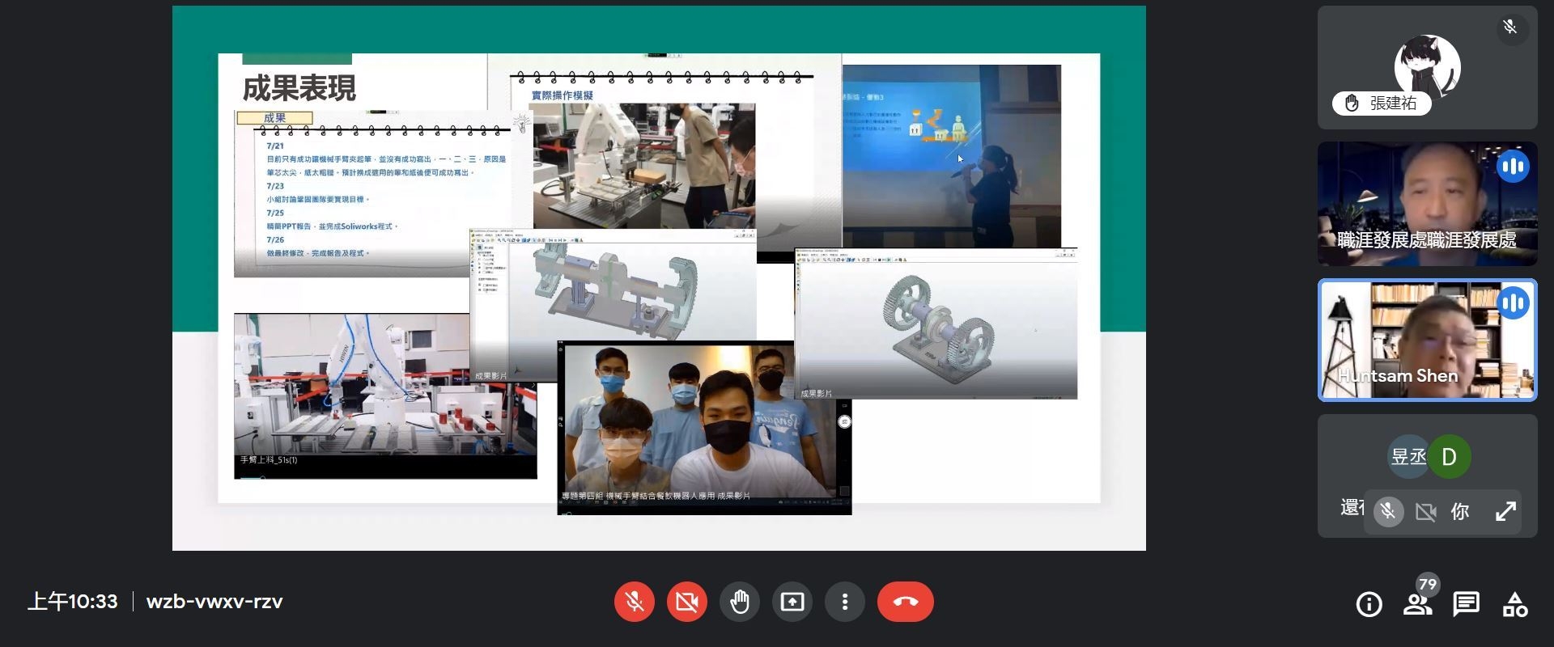Turn on the camera in bottom bar
Viewport: 1554px width, 647px height.
coord(686,602)
